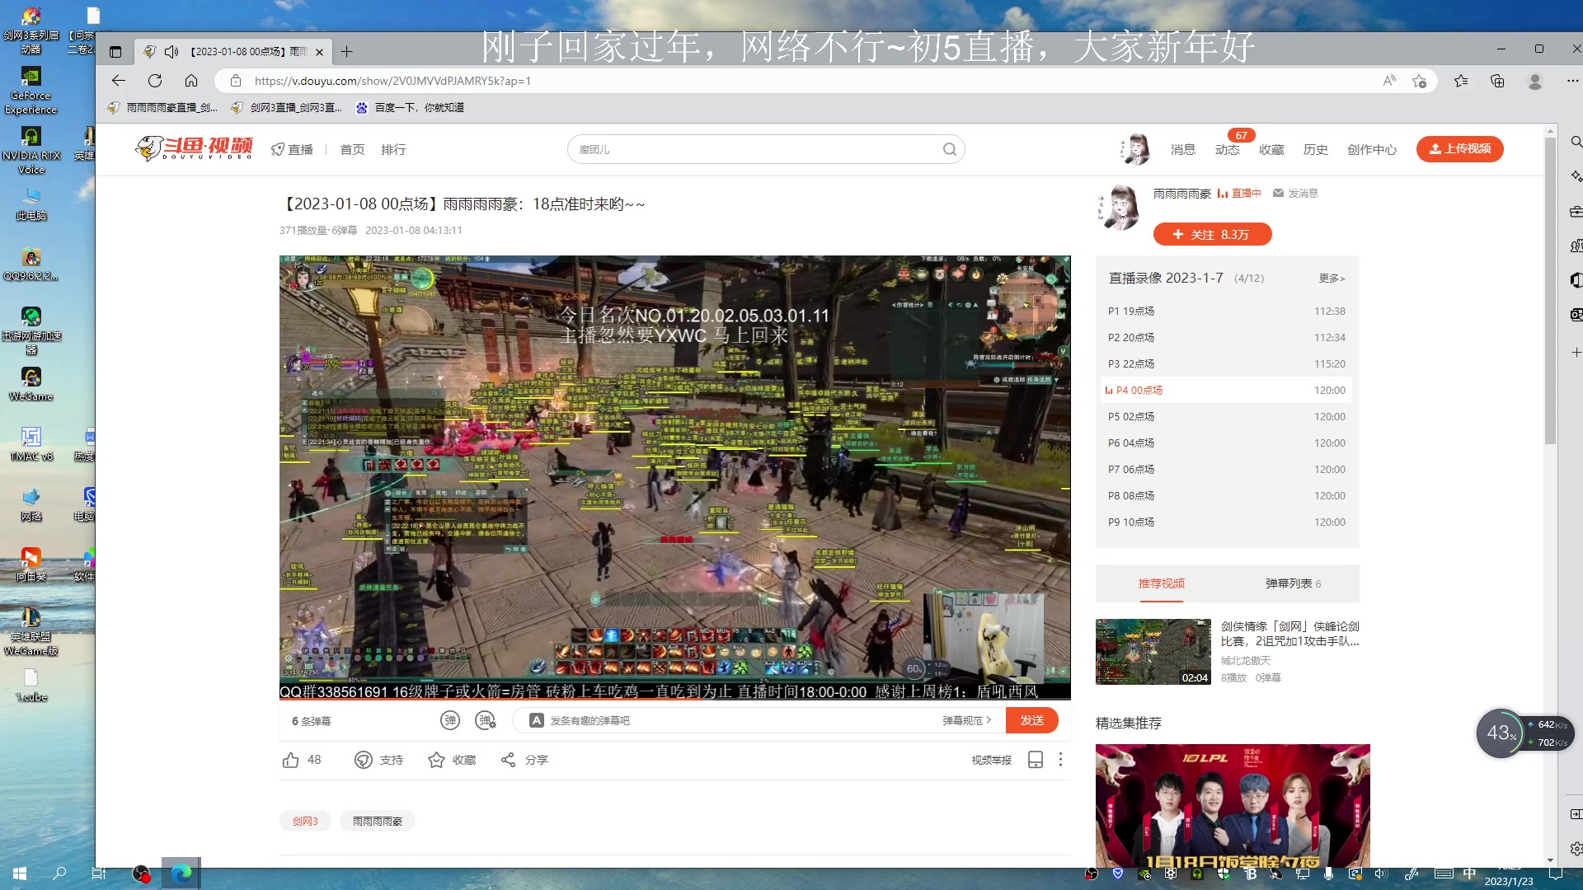Click the 发送 send button

coord(1032,720)
